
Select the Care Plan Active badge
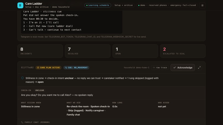(48, 68)
